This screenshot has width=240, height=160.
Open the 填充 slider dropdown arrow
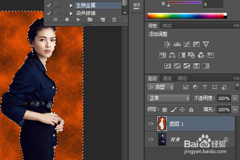[x=235, y=110]
